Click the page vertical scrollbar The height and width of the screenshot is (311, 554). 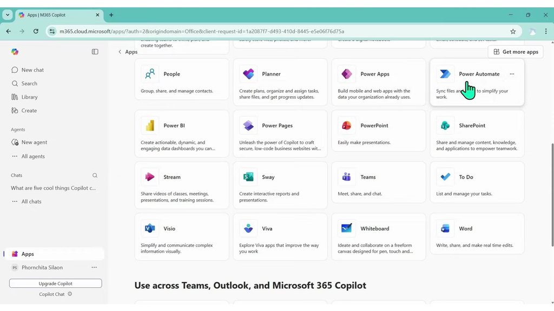[552, 195]
